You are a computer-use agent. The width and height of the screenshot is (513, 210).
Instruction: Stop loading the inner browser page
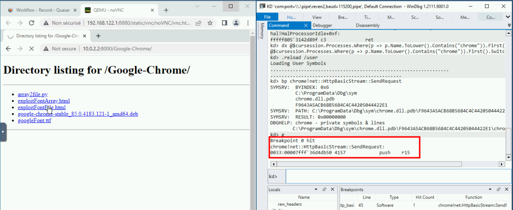coord(32,48)
